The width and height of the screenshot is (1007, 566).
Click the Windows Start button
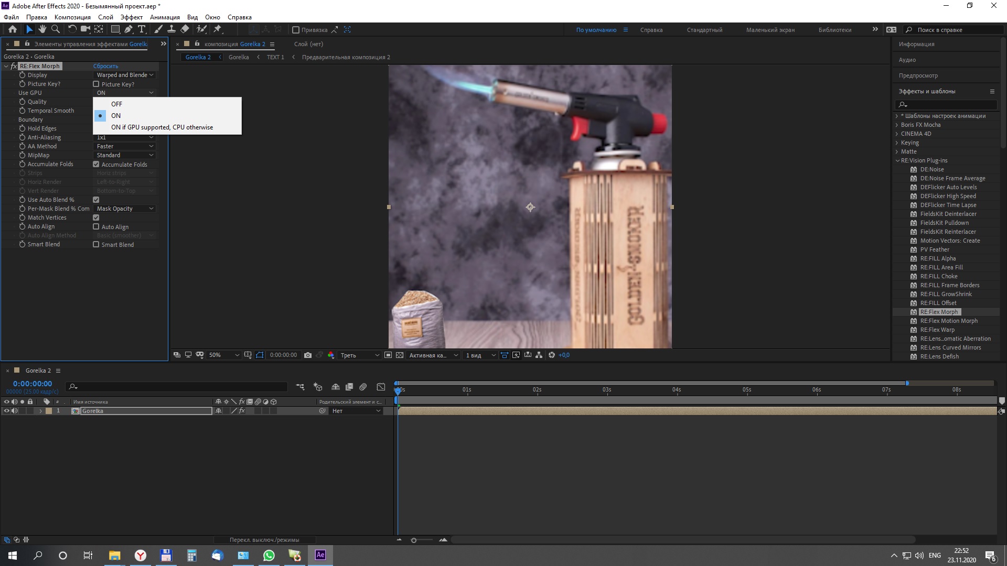(13, 556)
